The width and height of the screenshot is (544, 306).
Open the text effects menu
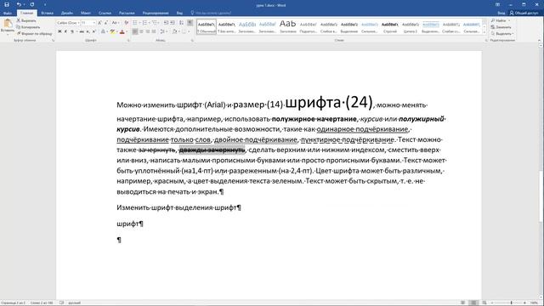tap(104, 31)
